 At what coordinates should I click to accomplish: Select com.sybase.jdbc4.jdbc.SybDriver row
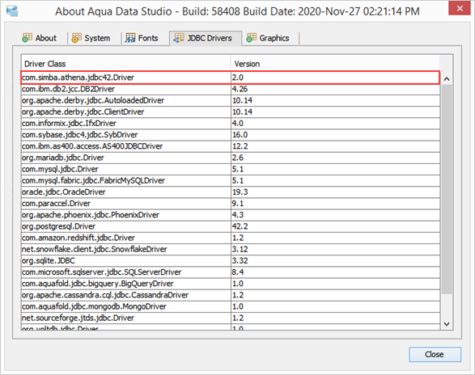pos(231,135)
